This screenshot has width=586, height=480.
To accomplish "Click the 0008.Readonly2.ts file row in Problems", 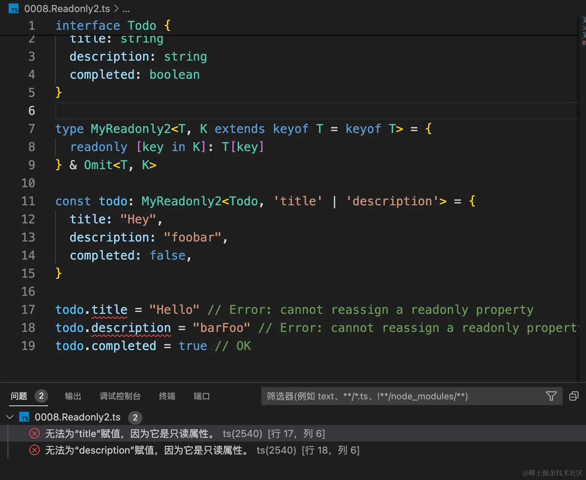I will 293,417.
